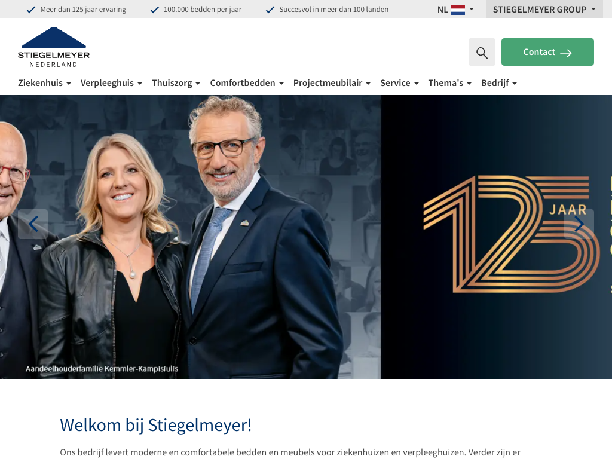Screen dimensions: 612x459
Task: Open the Projectmeubilair menu
Action: [332, 83]
